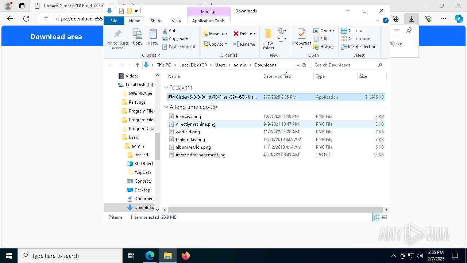Viewport: 467px width, 263px height.
Task: Minimize the ribbon with the chevron
Action: [x=378, y=21]
